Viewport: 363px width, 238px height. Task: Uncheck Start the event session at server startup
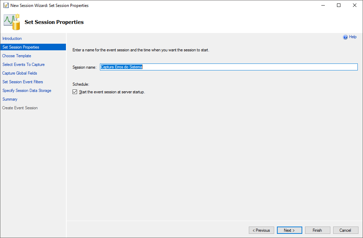(x=75, y=92)
